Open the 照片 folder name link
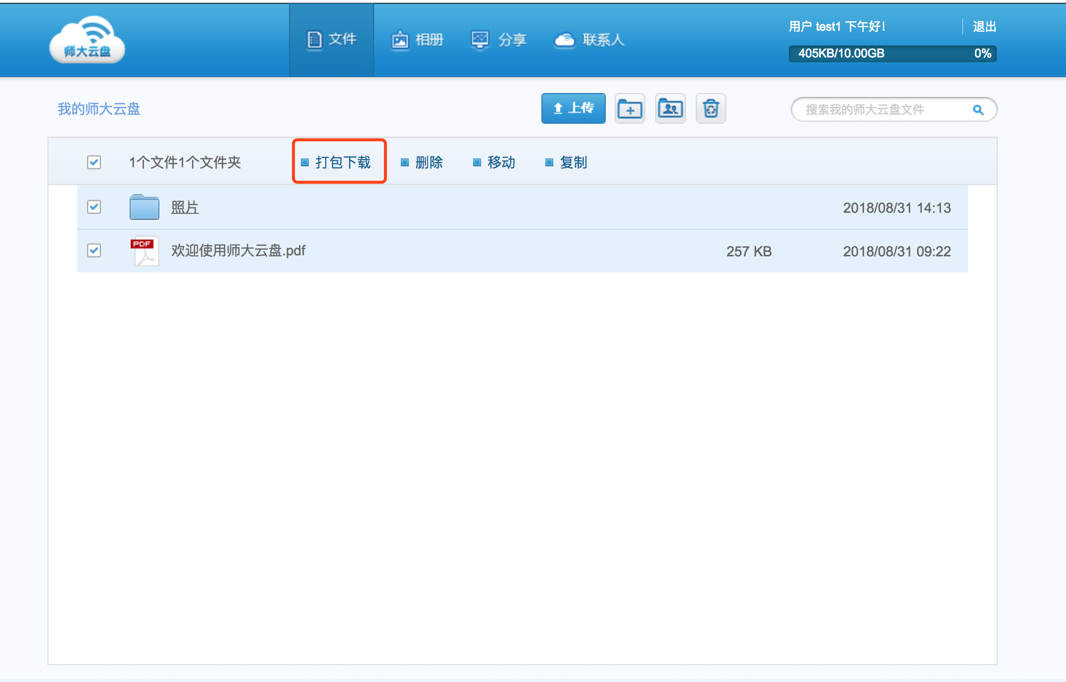Screen dimensions: 1066x682 pyautogui.click(x=185, y=207)
